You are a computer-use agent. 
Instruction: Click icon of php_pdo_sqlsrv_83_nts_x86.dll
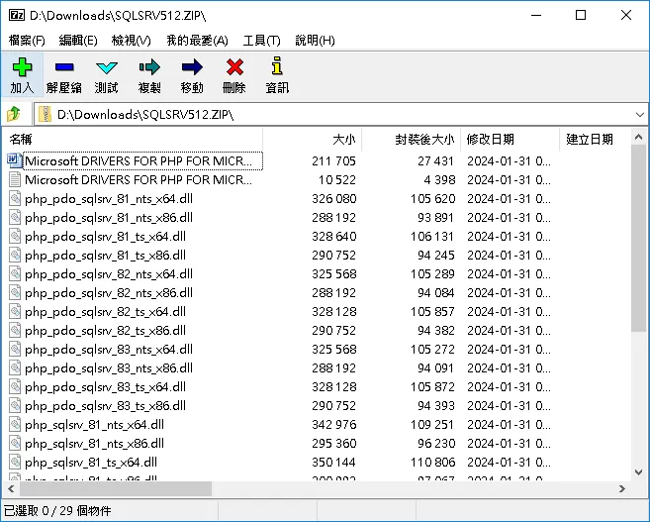click(x=15, y=367)
